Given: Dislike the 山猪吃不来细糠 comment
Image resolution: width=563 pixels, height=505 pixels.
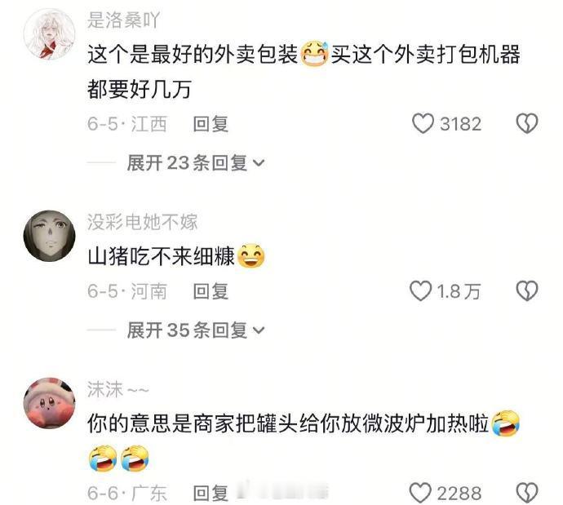Looking at the screenshot, I should pos(527,291).
